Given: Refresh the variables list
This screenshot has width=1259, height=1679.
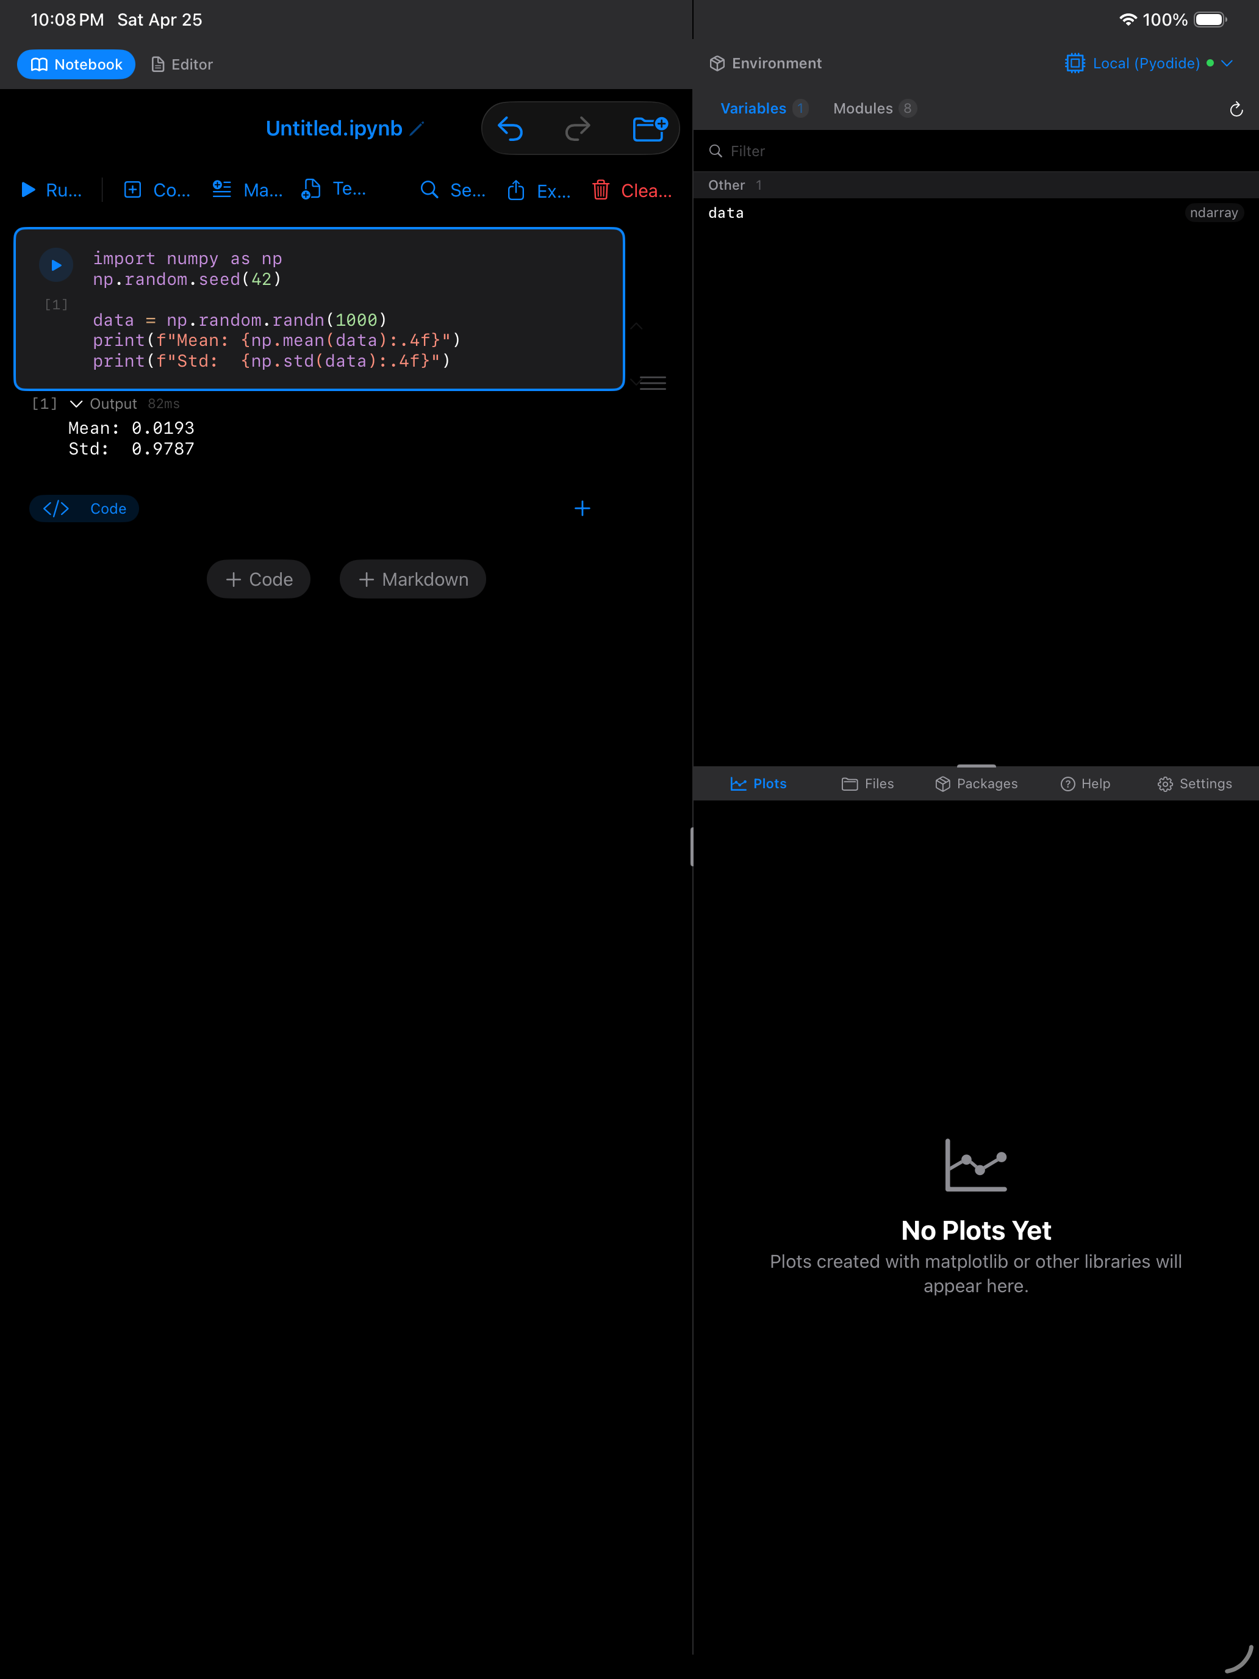Looking at the screenshot, I should [x=1236, y=109].
